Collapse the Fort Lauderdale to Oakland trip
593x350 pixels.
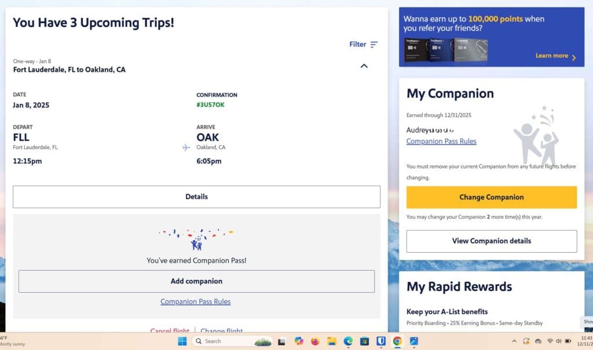[364, 66]
